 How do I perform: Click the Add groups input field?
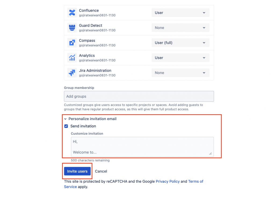tap(139, 96)
